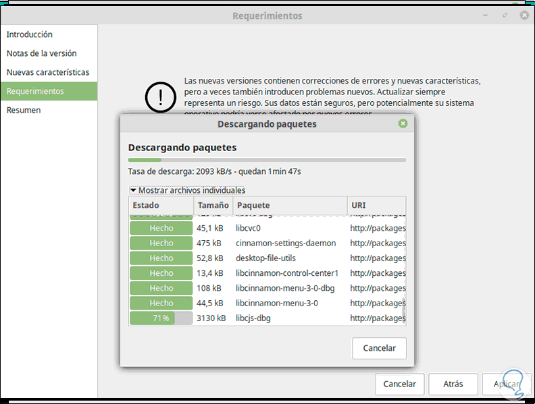
Task: Minimize the Requerimientos window
Action: coord(485,16)
